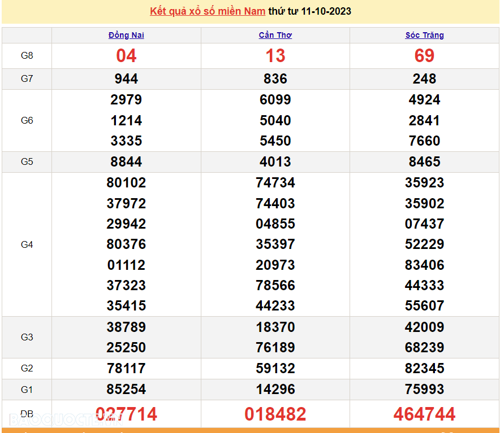Viewport: 500px width, 433px height.
Task: Click the G1 row label
Action: (x=27, y=389)
